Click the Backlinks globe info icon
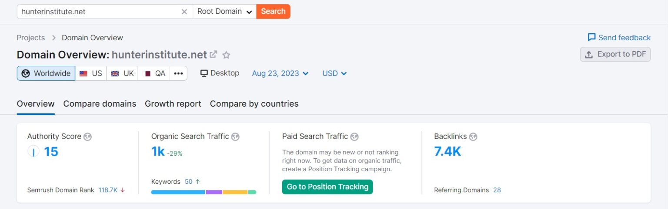The width and height of the screenshot is (668, 209). (x=473, y=137)
